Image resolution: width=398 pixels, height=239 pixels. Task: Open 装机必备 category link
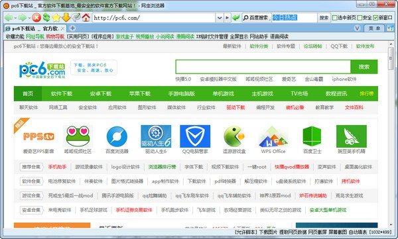(295, 107)
